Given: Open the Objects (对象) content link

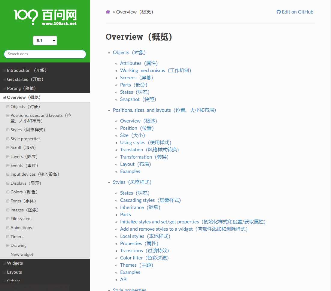Looking at the screenshot, I should coord(129,52).
